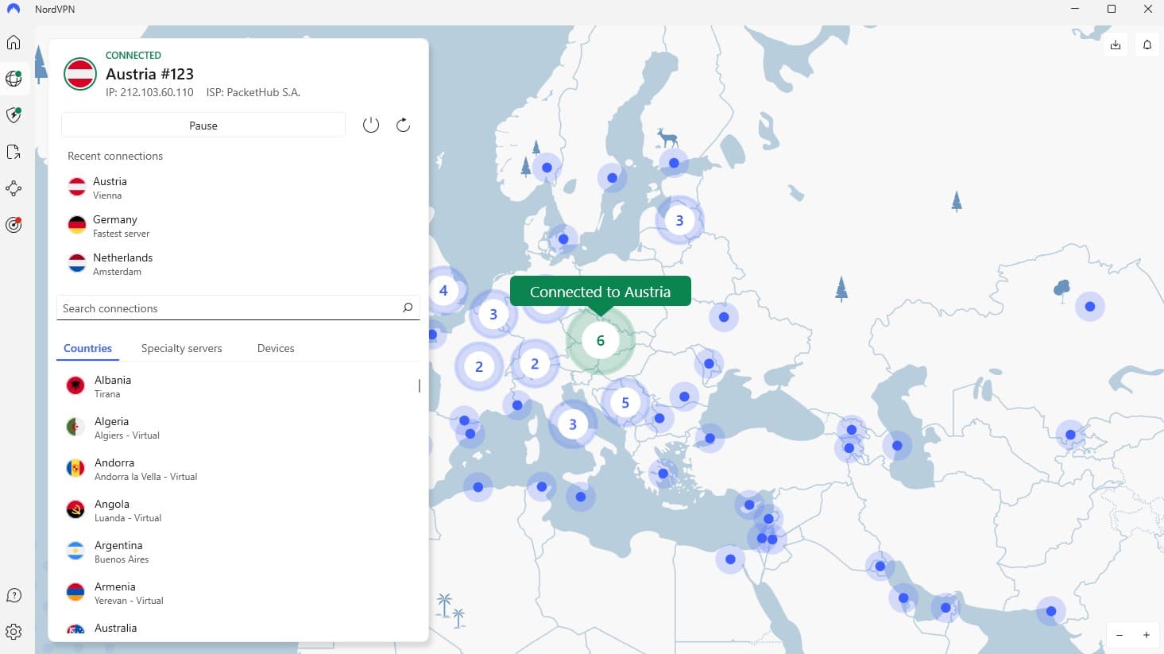Open the file share sidebar icon
The height and width of the screenshot is (654, 1164).
pos(14,152)
